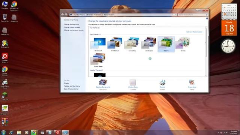
Task: Open Ease of Access Center link
Action: click(71, 89)
